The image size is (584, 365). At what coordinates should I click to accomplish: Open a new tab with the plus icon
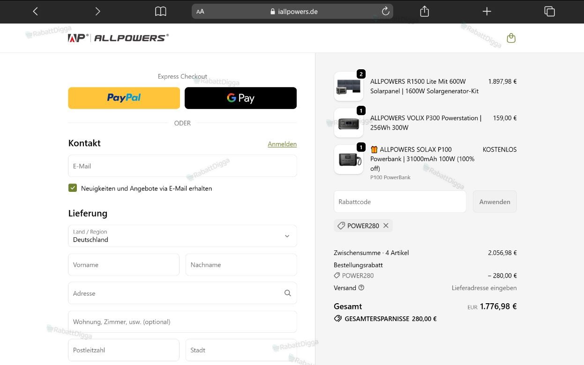pos(487,11)
